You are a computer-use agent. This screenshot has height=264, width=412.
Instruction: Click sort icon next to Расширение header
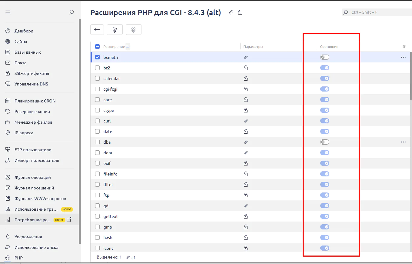(128, 47)
